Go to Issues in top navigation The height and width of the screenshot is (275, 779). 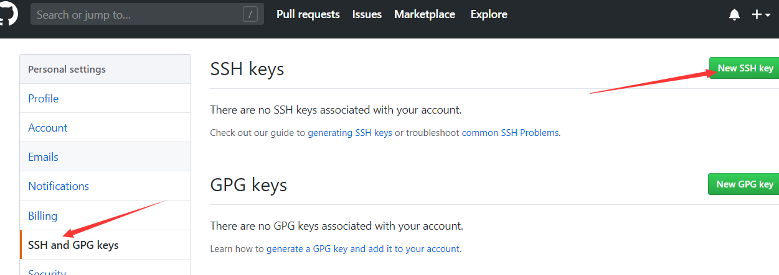coord(367,14)
